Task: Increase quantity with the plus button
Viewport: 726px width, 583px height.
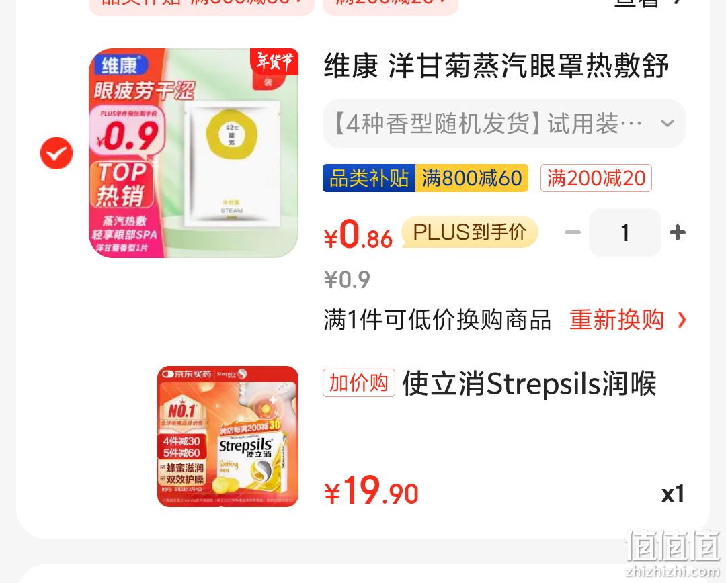Action: [678, 232]
